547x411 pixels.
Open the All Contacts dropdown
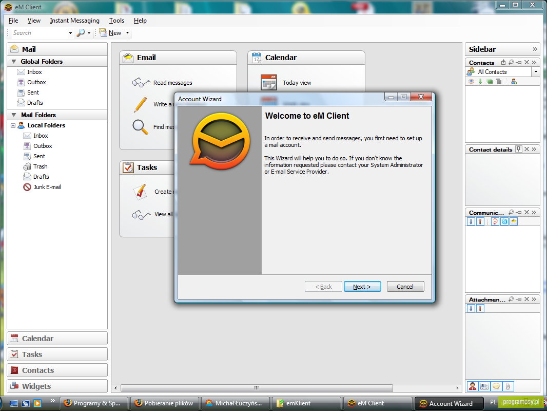click(536, 71)
